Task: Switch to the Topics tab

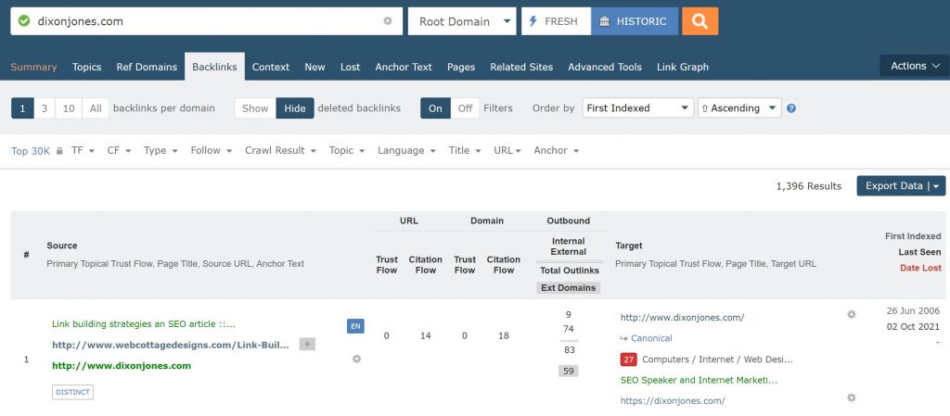Action: [86, 67]
